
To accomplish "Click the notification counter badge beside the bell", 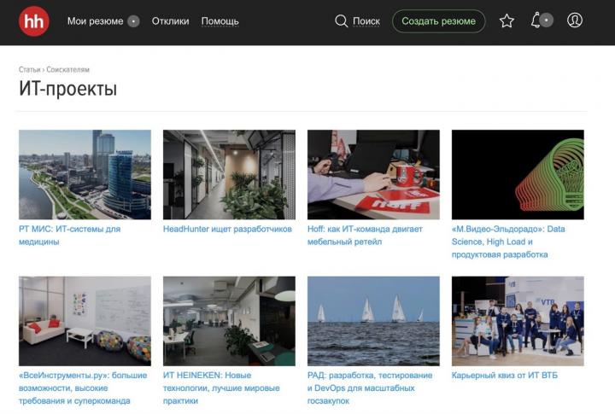I will (547, 20).
